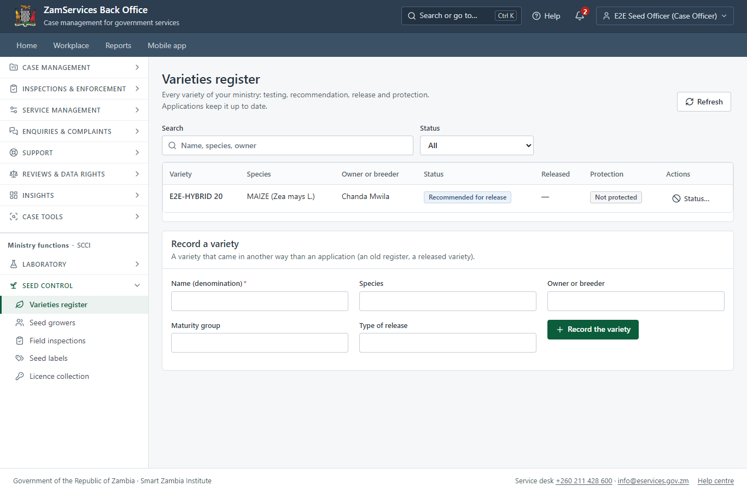Open the Help centre link
Image resolution: width=747 pixels, height=492 pixels.
coord(716,481)
